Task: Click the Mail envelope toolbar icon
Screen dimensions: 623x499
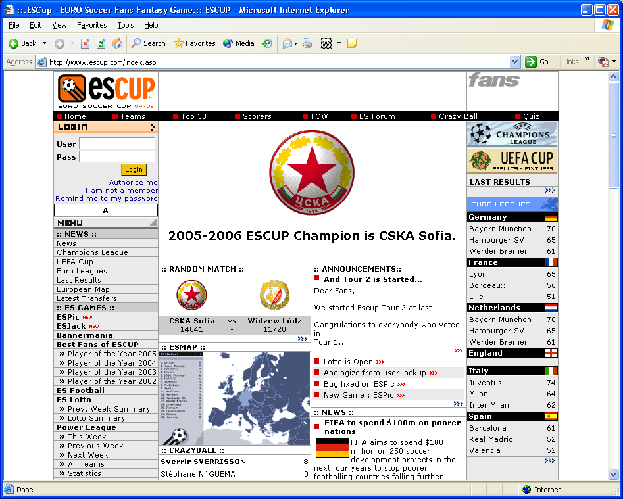Action: pyautogui.click(x=287, y=43)
